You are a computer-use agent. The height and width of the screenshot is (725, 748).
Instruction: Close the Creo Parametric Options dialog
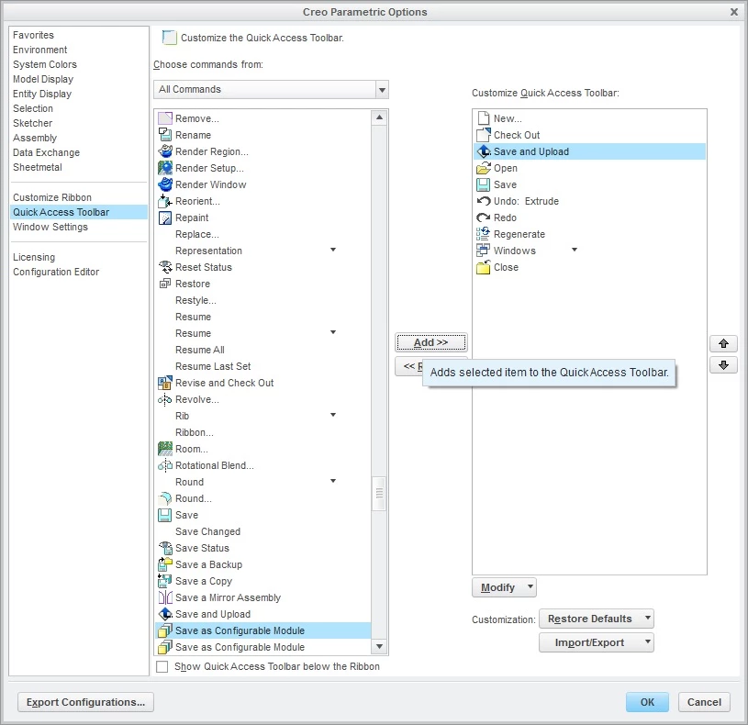[734, 12]
